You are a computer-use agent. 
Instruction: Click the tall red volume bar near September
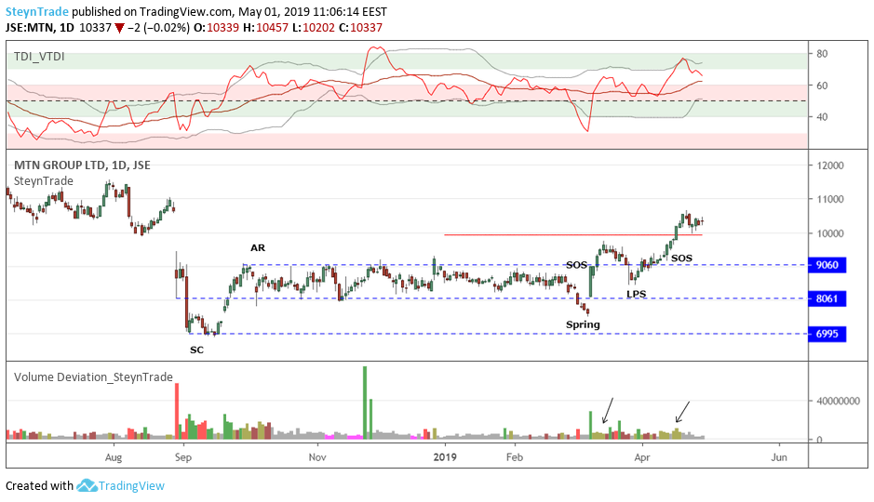tap(177, 411)
